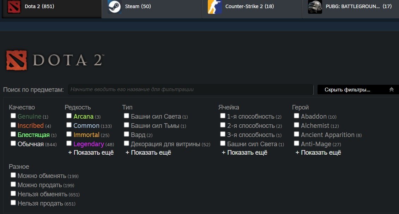Click the PUBG helmet icon in tab
399x214 pixels.
click(x=315, y=7)
